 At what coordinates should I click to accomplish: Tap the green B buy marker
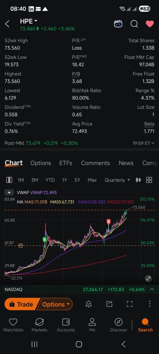pyautogui.click(x=44, y=240)
